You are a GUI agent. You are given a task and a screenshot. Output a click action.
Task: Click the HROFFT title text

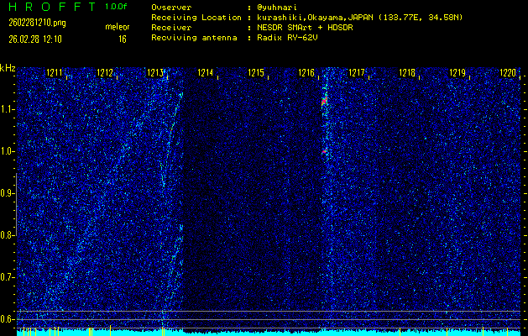point(49,7)
